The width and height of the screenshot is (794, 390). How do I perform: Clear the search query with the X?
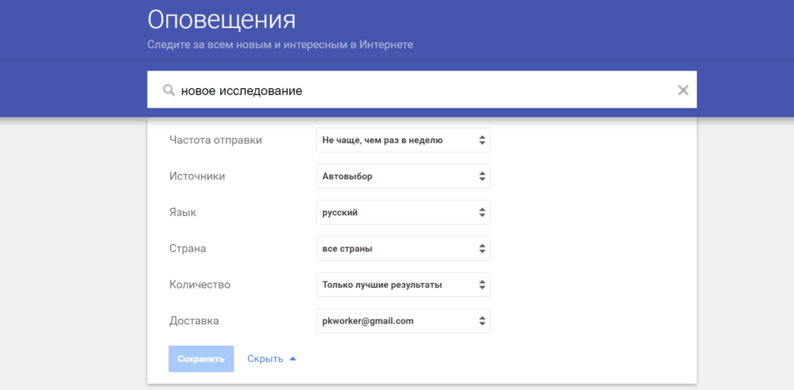pyautogui.click(x=682, y=91)
